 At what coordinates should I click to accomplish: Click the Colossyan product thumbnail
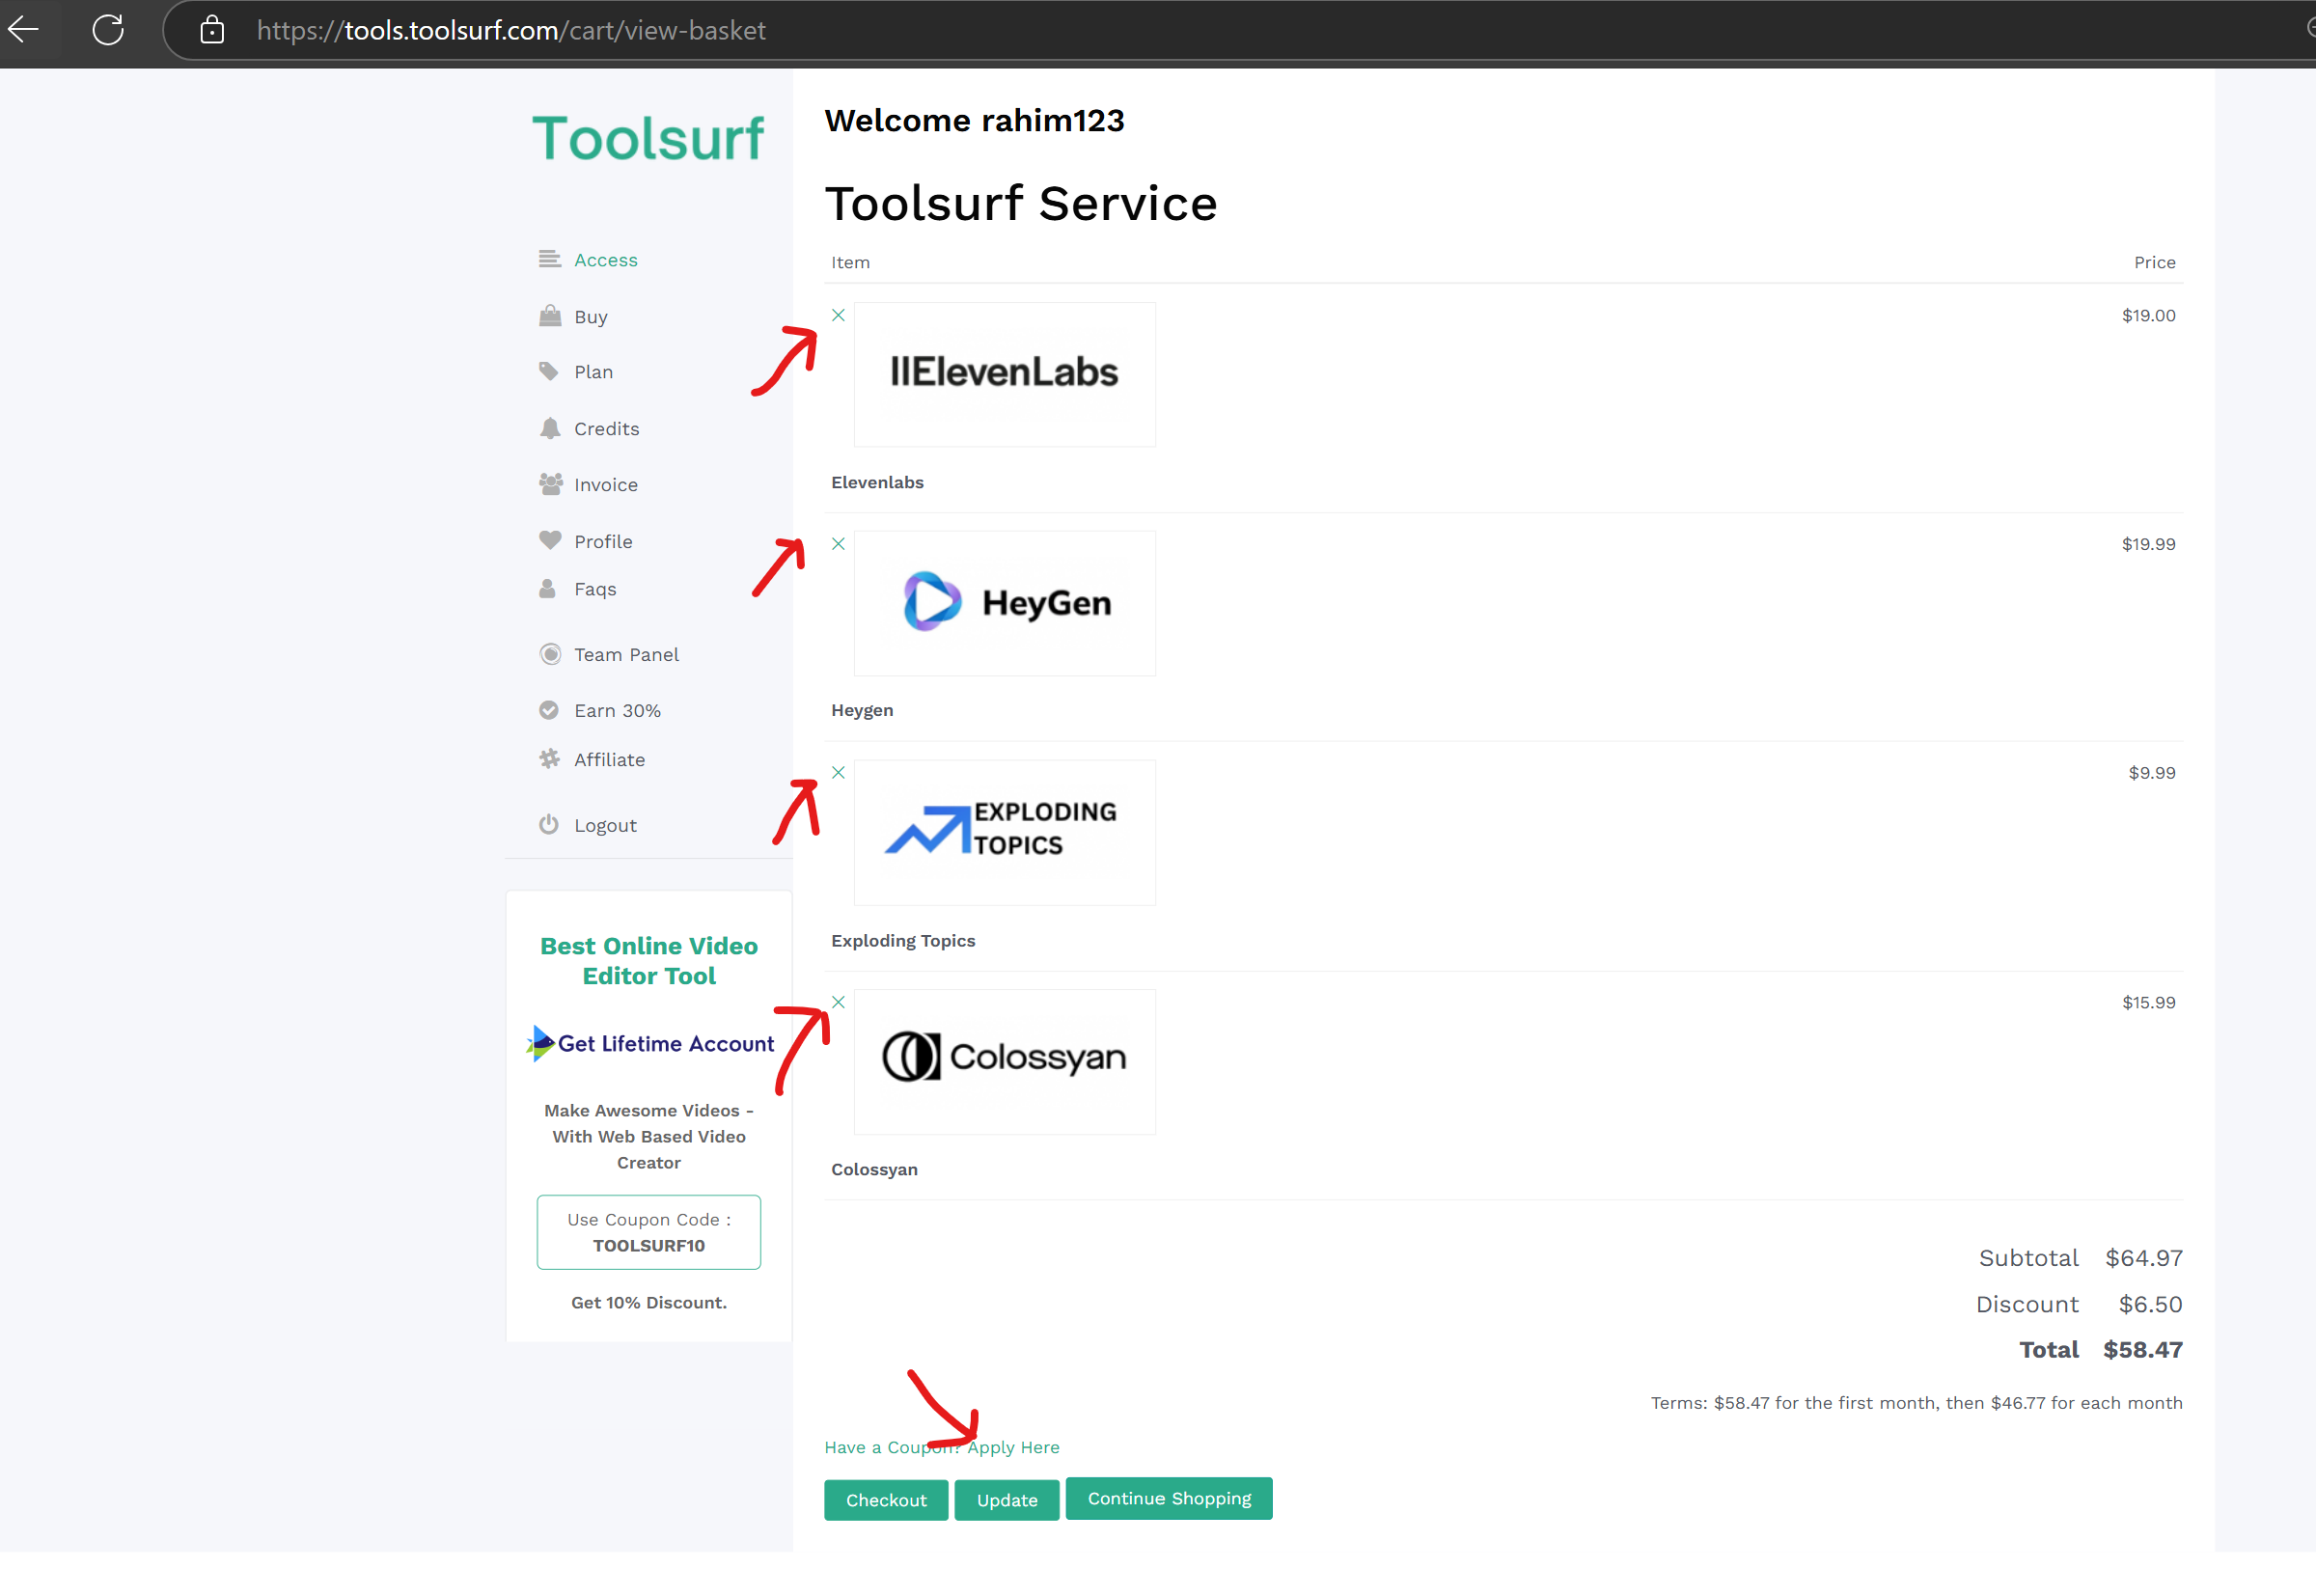tap(1004, 1061)
